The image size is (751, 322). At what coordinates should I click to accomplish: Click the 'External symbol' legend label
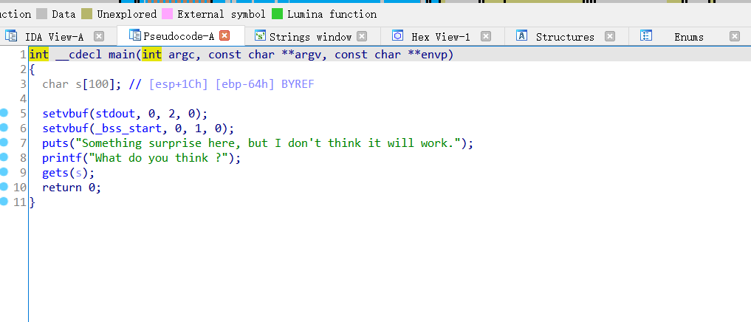coord(222,14)
